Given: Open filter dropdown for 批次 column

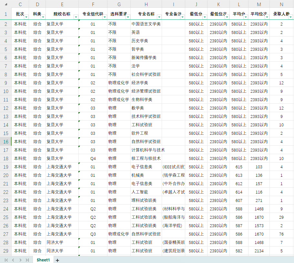Looking at the screenshot, I should point(26,17).
